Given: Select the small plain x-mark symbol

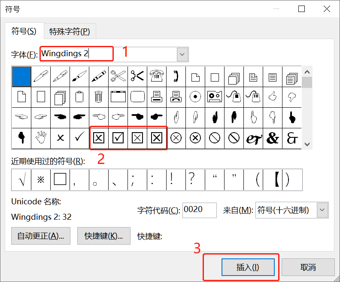Looking at the screenshot, I should point(60,138).
